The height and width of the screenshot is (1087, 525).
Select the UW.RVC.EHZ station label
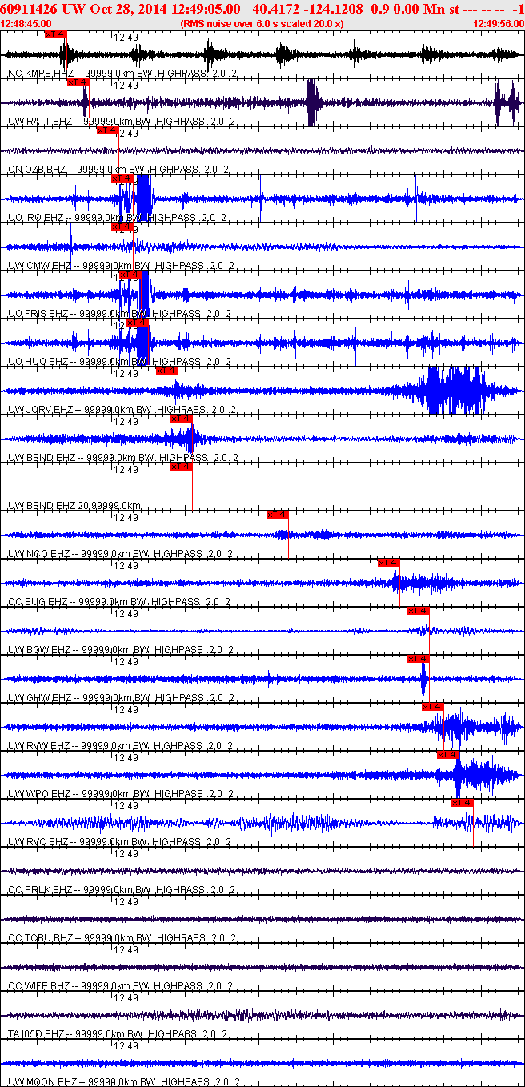(119, 842)
